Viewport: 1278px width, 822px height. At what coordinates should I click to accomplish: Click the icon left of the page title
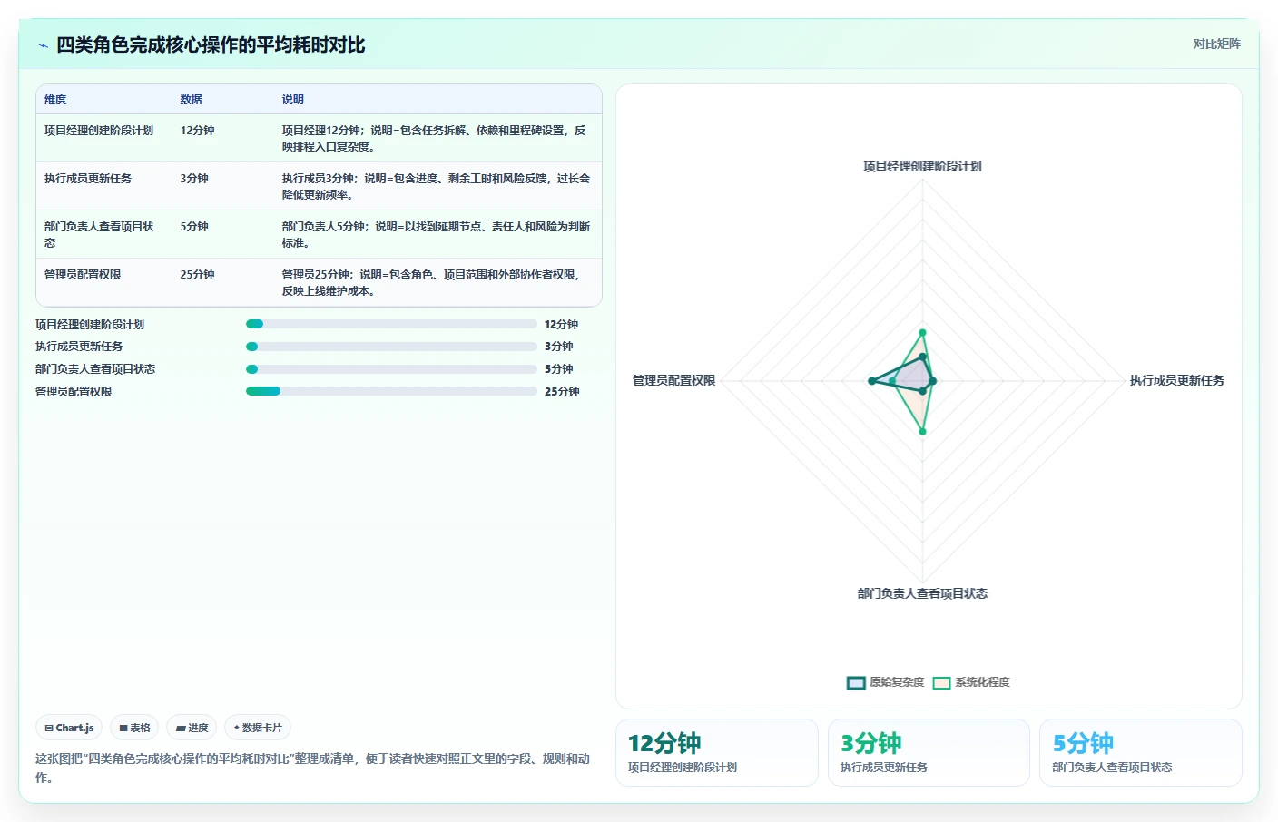click(x=43, y=45)
